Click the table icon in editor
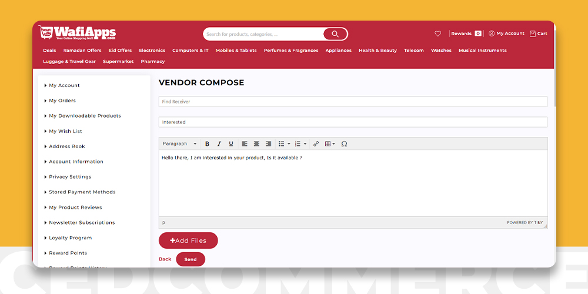The width and height of the screenshot is (588, 294). point(328,143)
